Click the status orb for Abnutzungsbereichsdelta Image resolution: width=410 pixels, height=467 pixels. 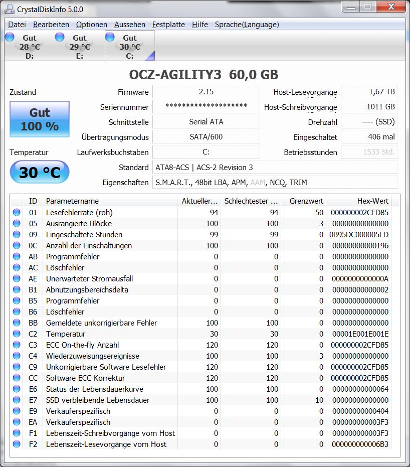[17, 289]
